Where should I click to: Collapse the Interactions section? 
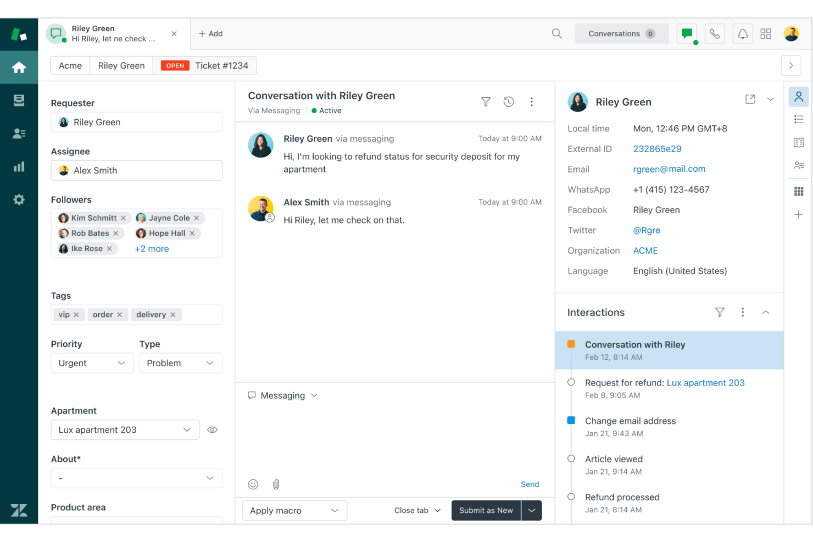766,312
